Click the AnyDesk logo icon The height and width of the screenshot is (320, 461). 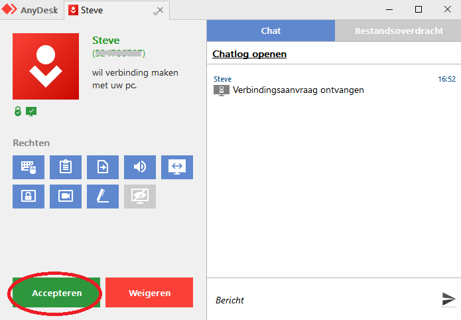click(x=9, y=9)
